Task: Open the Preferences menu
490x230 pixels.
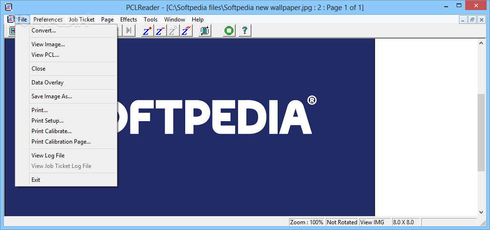Action: 48,20
